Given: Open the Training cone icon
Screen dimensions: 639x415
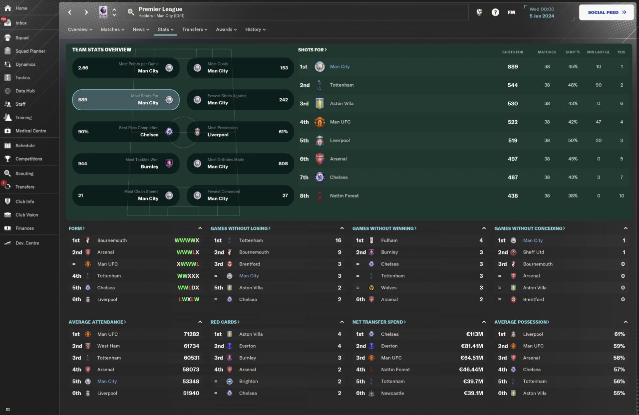Looking at the screenshot, I should (7, 118).
